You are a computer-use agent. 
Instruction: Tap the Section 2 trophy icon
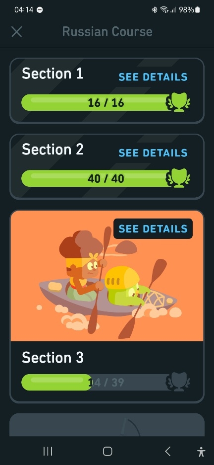coord(178,178)
